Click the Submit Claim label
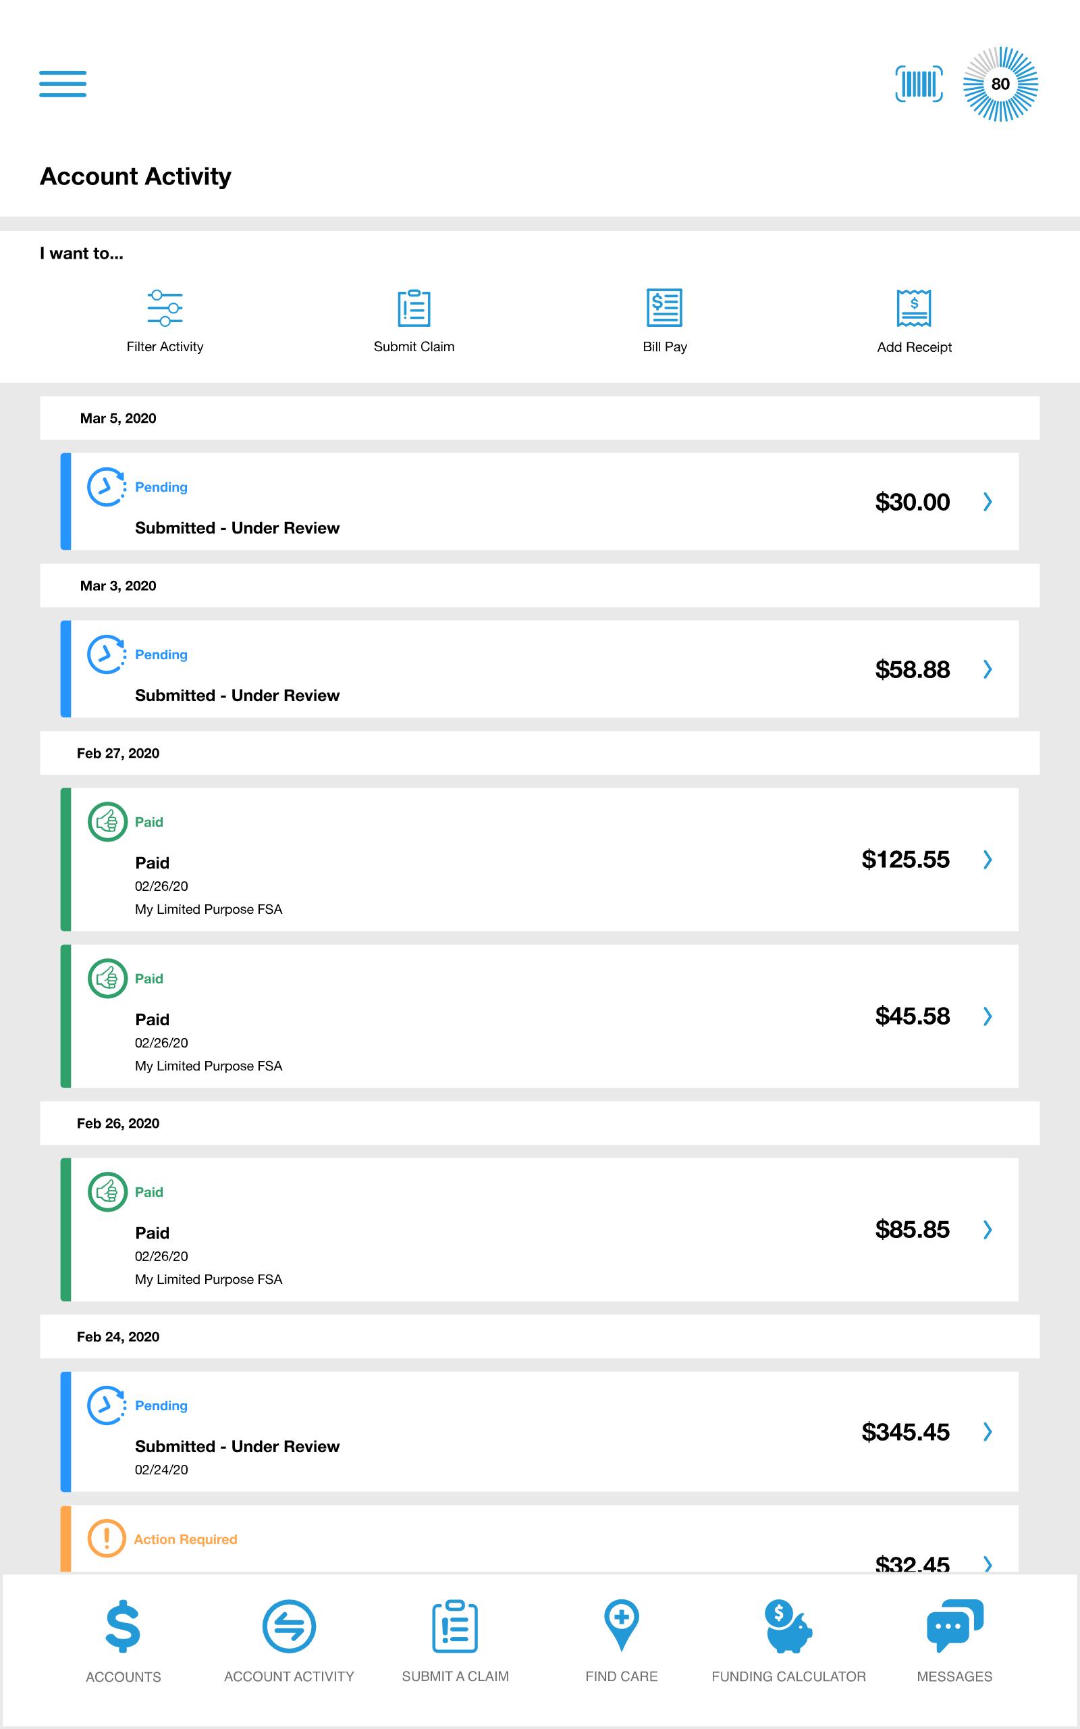 (414, 346)
